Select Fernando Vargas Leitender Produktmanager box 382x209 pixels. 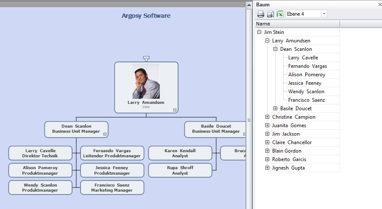pyautogui.click(x=112, y=153)
